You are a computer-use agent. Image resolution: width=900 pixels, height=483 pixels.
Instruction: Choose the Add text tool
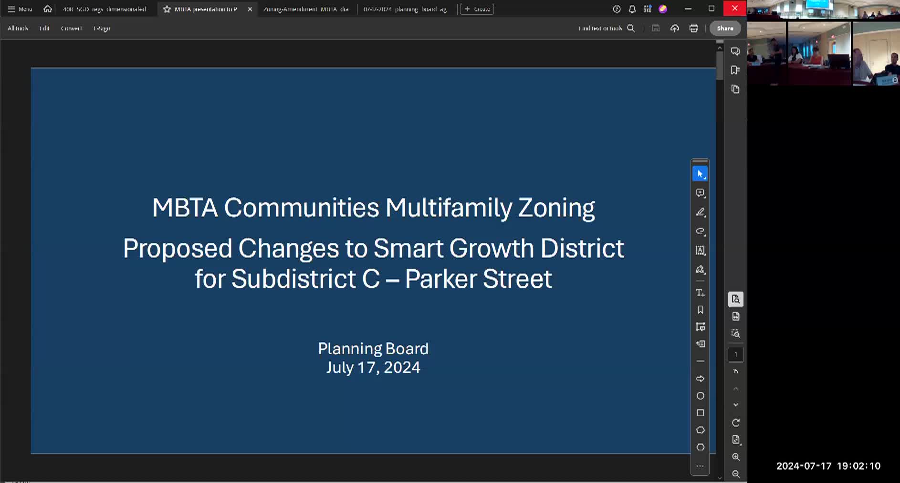click(x=700, y=293)
